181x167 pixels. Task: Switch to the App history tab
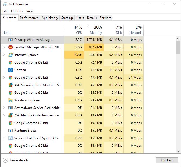coord(50,18)
